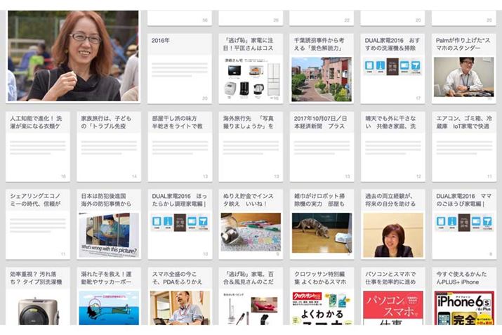Click the 'What's wrong with this picture?' image
This screenshot has height=335, width=502.
click(109, 235)
